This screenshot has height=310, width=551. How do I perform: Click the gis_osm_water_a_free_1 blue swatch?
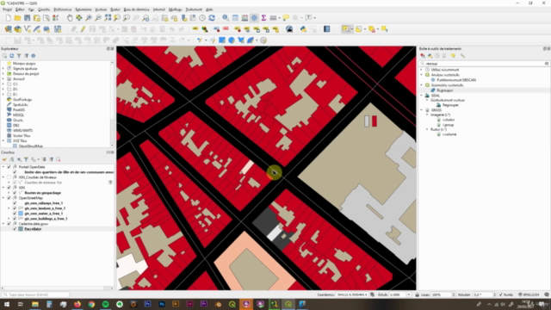[x=21, y=214]
